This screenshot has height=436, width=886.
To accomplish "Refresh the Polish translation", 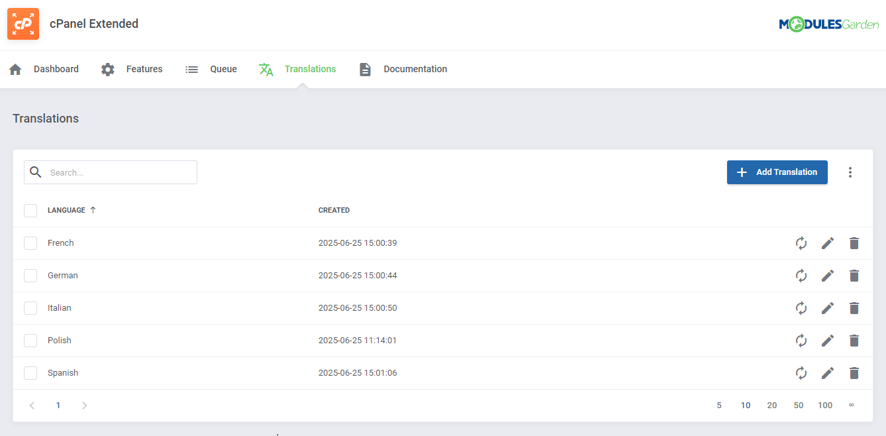I will point(801,341).
